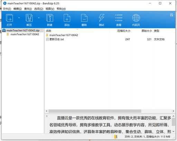Open the 选项(O) menu

tap(39, 9)
